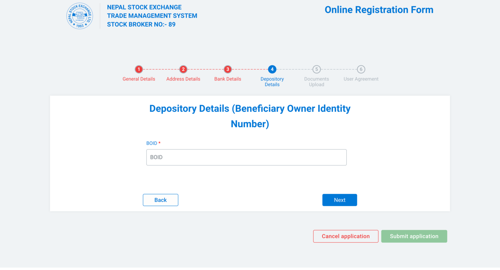Select step 2 Address Details circle

(183, 69)
